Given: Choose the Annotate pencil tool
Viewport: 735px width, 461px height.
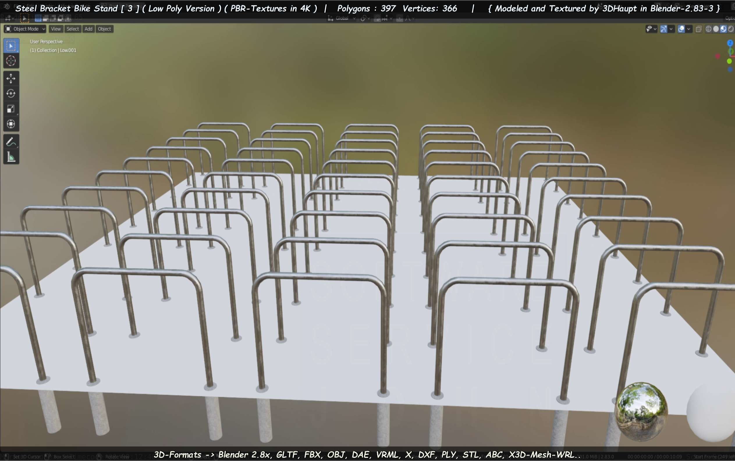Looking at the screenshot, I should [x=11, y=142].
